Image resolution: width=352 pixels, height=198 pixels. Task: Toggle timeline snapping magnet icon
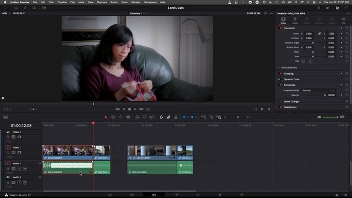coord(161,117)
